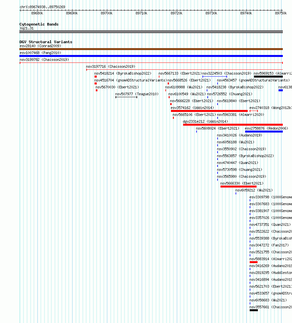Image resolution: width=292 pixels, height=323 pixels.
Task: Open nsv5730598 (Chuang2021) label
Action: pyautogui.click(x=240, y=170)
